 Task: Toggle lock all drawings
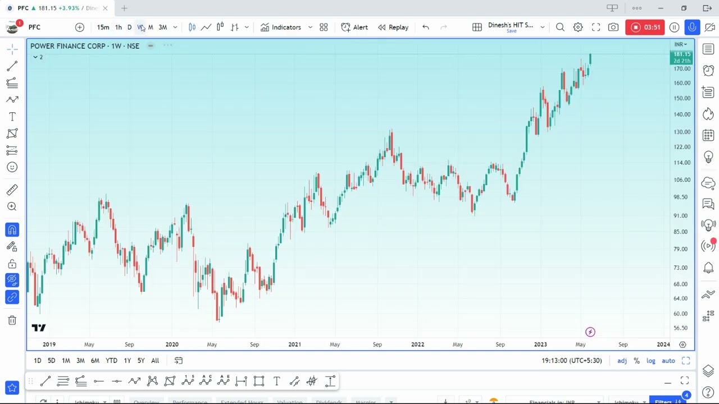(12, 264)
